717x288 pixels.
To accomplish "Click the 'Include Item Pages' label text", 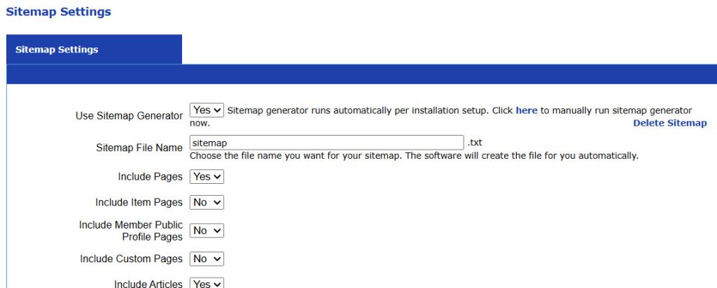I will pos(139,203).
